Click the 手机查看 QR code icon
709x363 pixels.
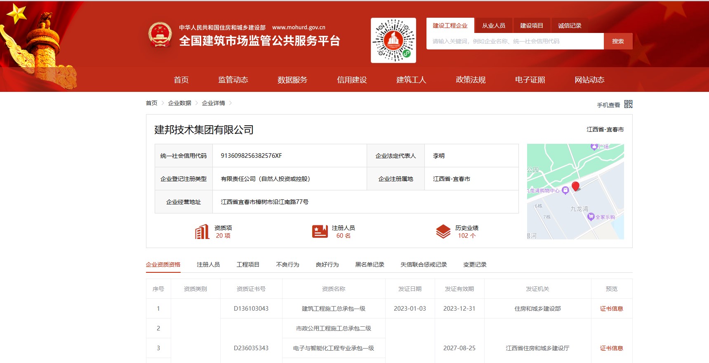[x=628, y=104]
